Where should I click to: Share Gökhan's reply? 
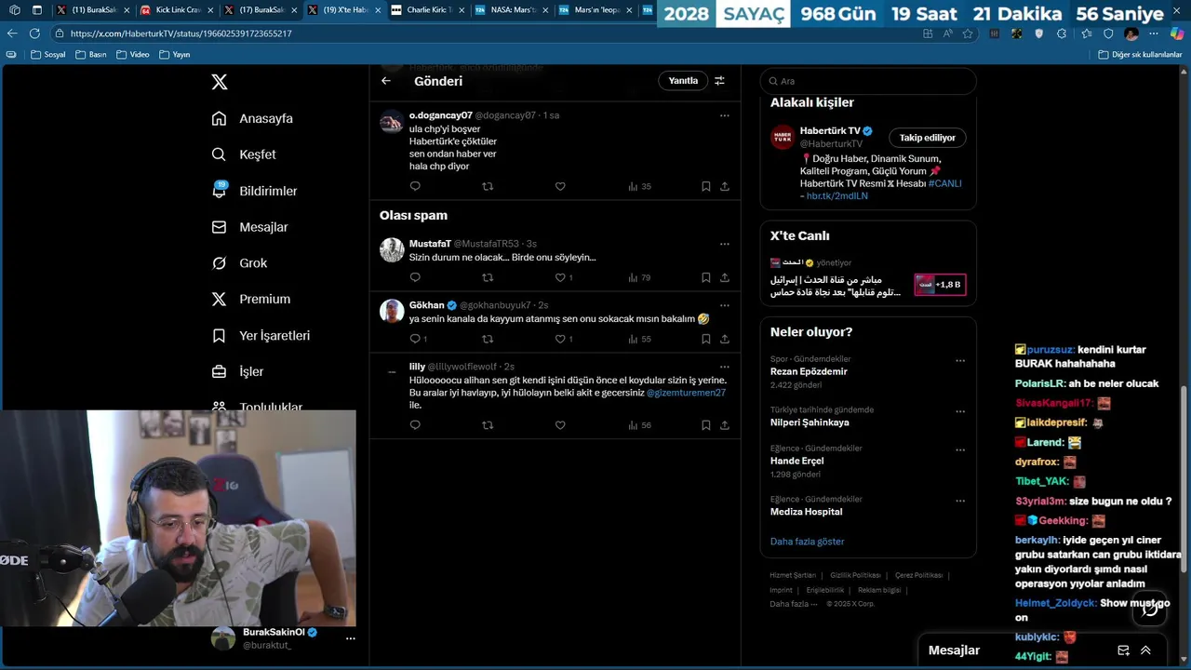tap(725, 339)
